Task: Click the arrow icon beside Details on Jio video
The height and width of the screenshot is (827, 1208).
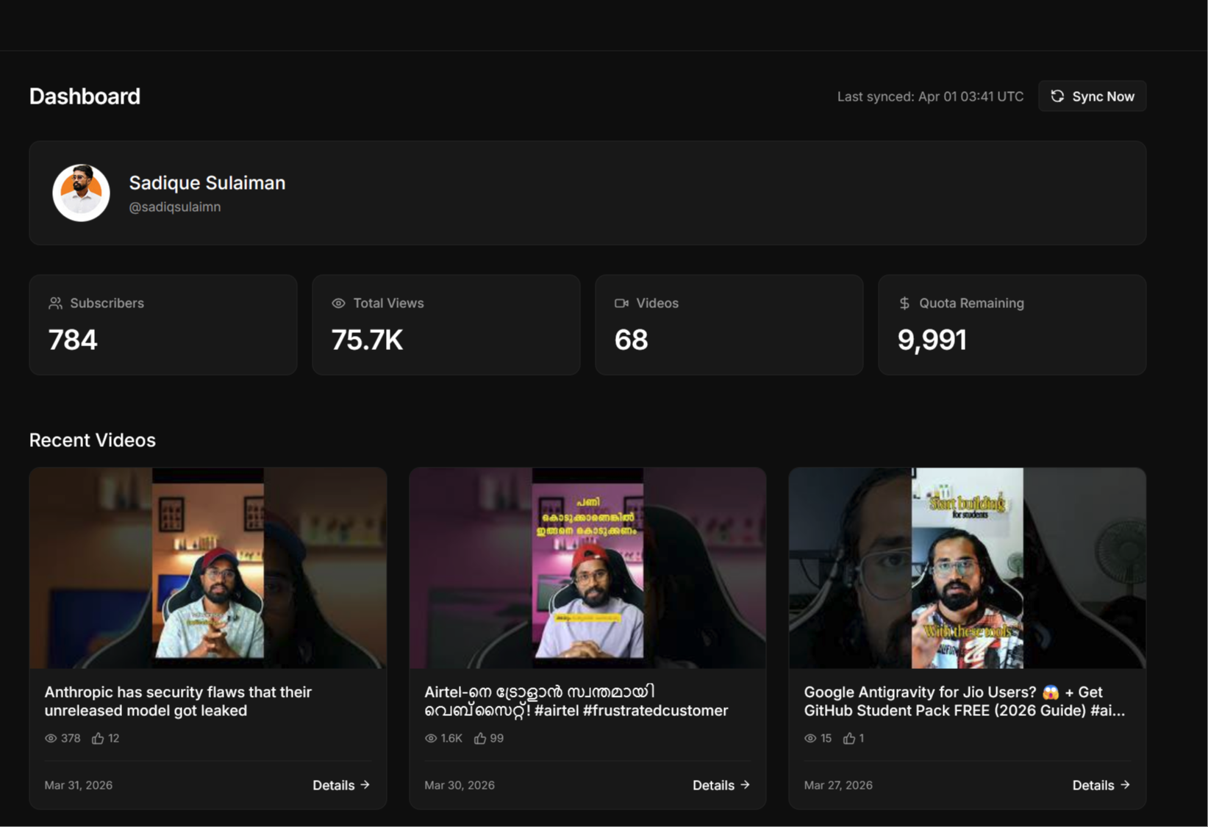Action: click(1125, 784)
